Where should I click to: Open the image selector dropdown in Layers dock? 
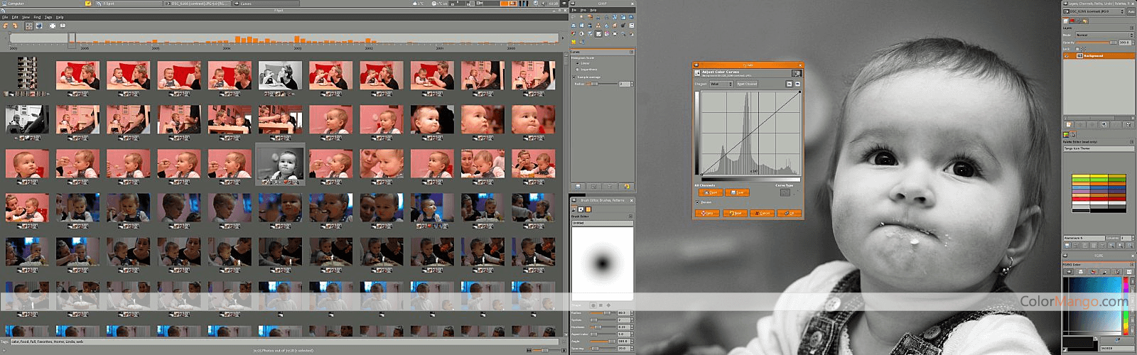point(1093,11)
